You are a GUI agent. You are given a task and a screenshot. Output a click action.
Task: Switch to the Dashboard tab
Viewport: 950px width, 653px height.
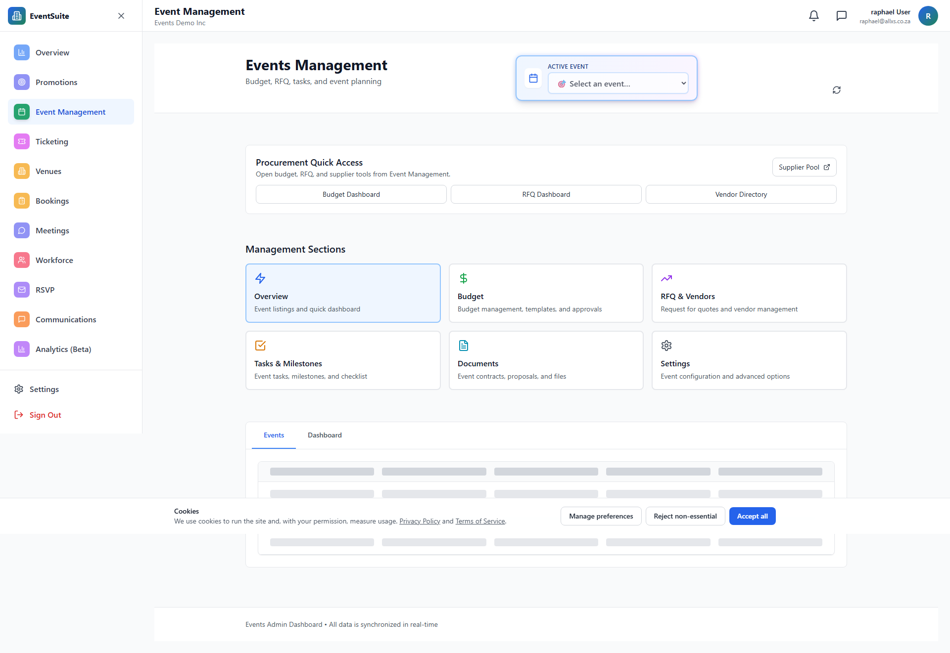coord(325,435)
